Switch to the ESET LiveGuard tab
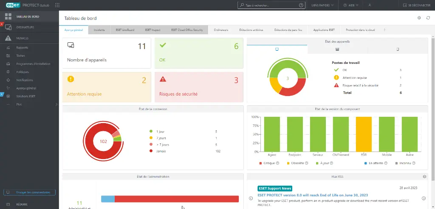 tap(124, 30)
